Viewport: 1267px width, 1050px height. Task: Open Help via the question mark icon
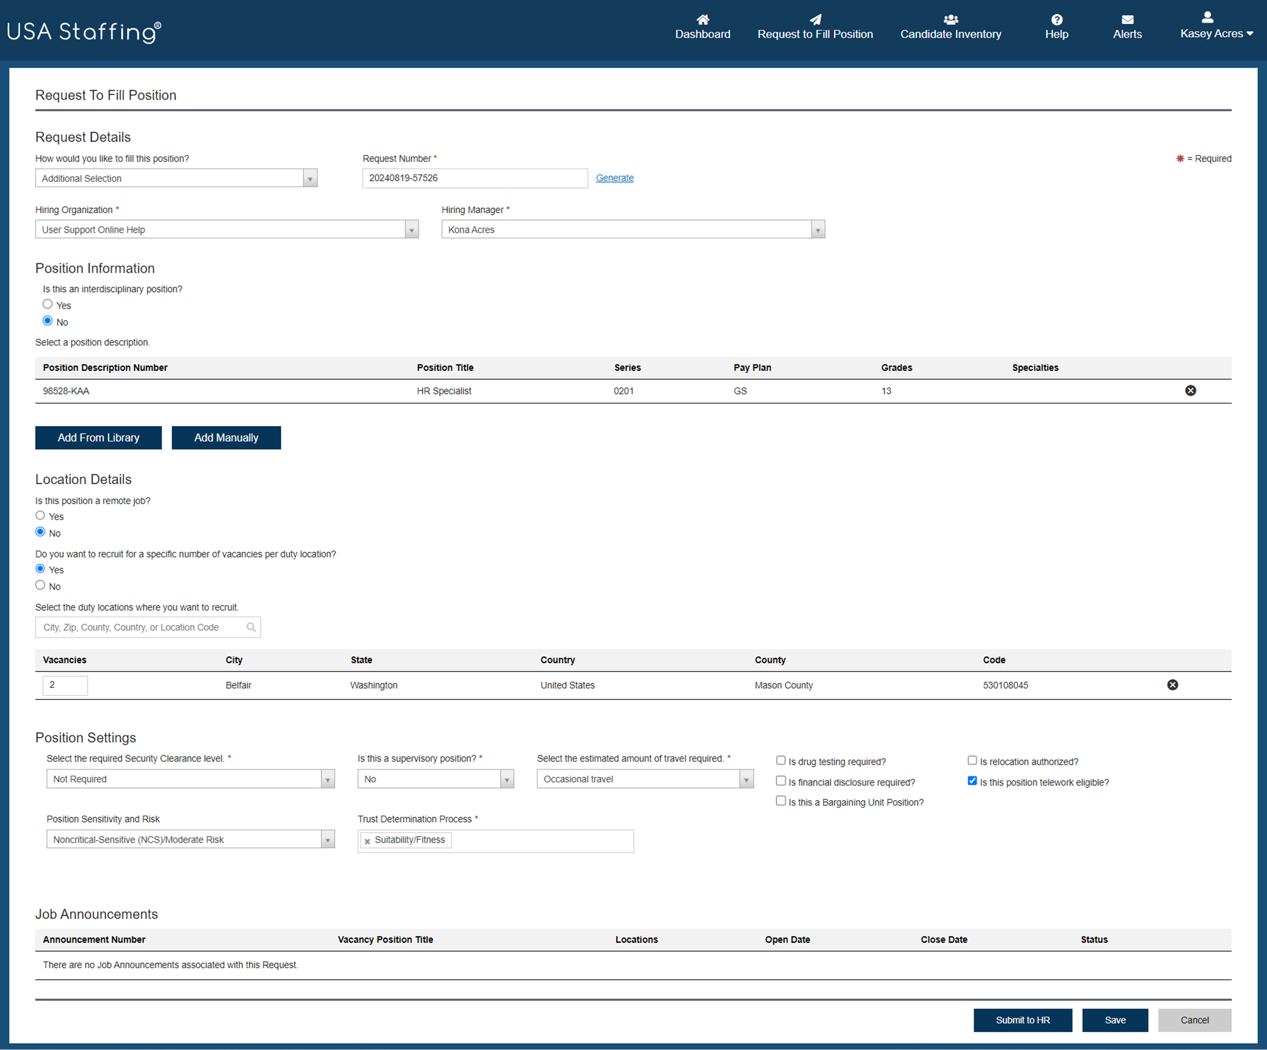pos(1057,19)
